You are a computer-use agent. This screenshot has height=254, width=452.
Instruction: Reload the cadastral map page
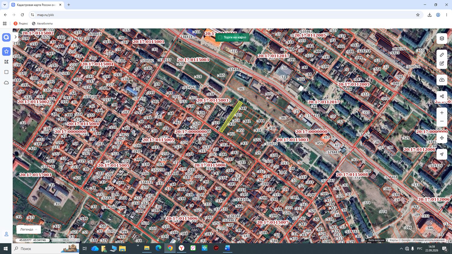pyautogui.click(x=22, y=15)
